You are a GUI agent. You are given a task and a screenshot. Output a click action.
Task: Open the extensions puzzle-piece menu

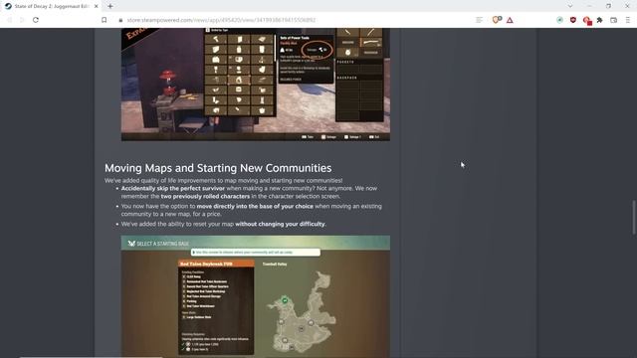click(x=599, y=20)
